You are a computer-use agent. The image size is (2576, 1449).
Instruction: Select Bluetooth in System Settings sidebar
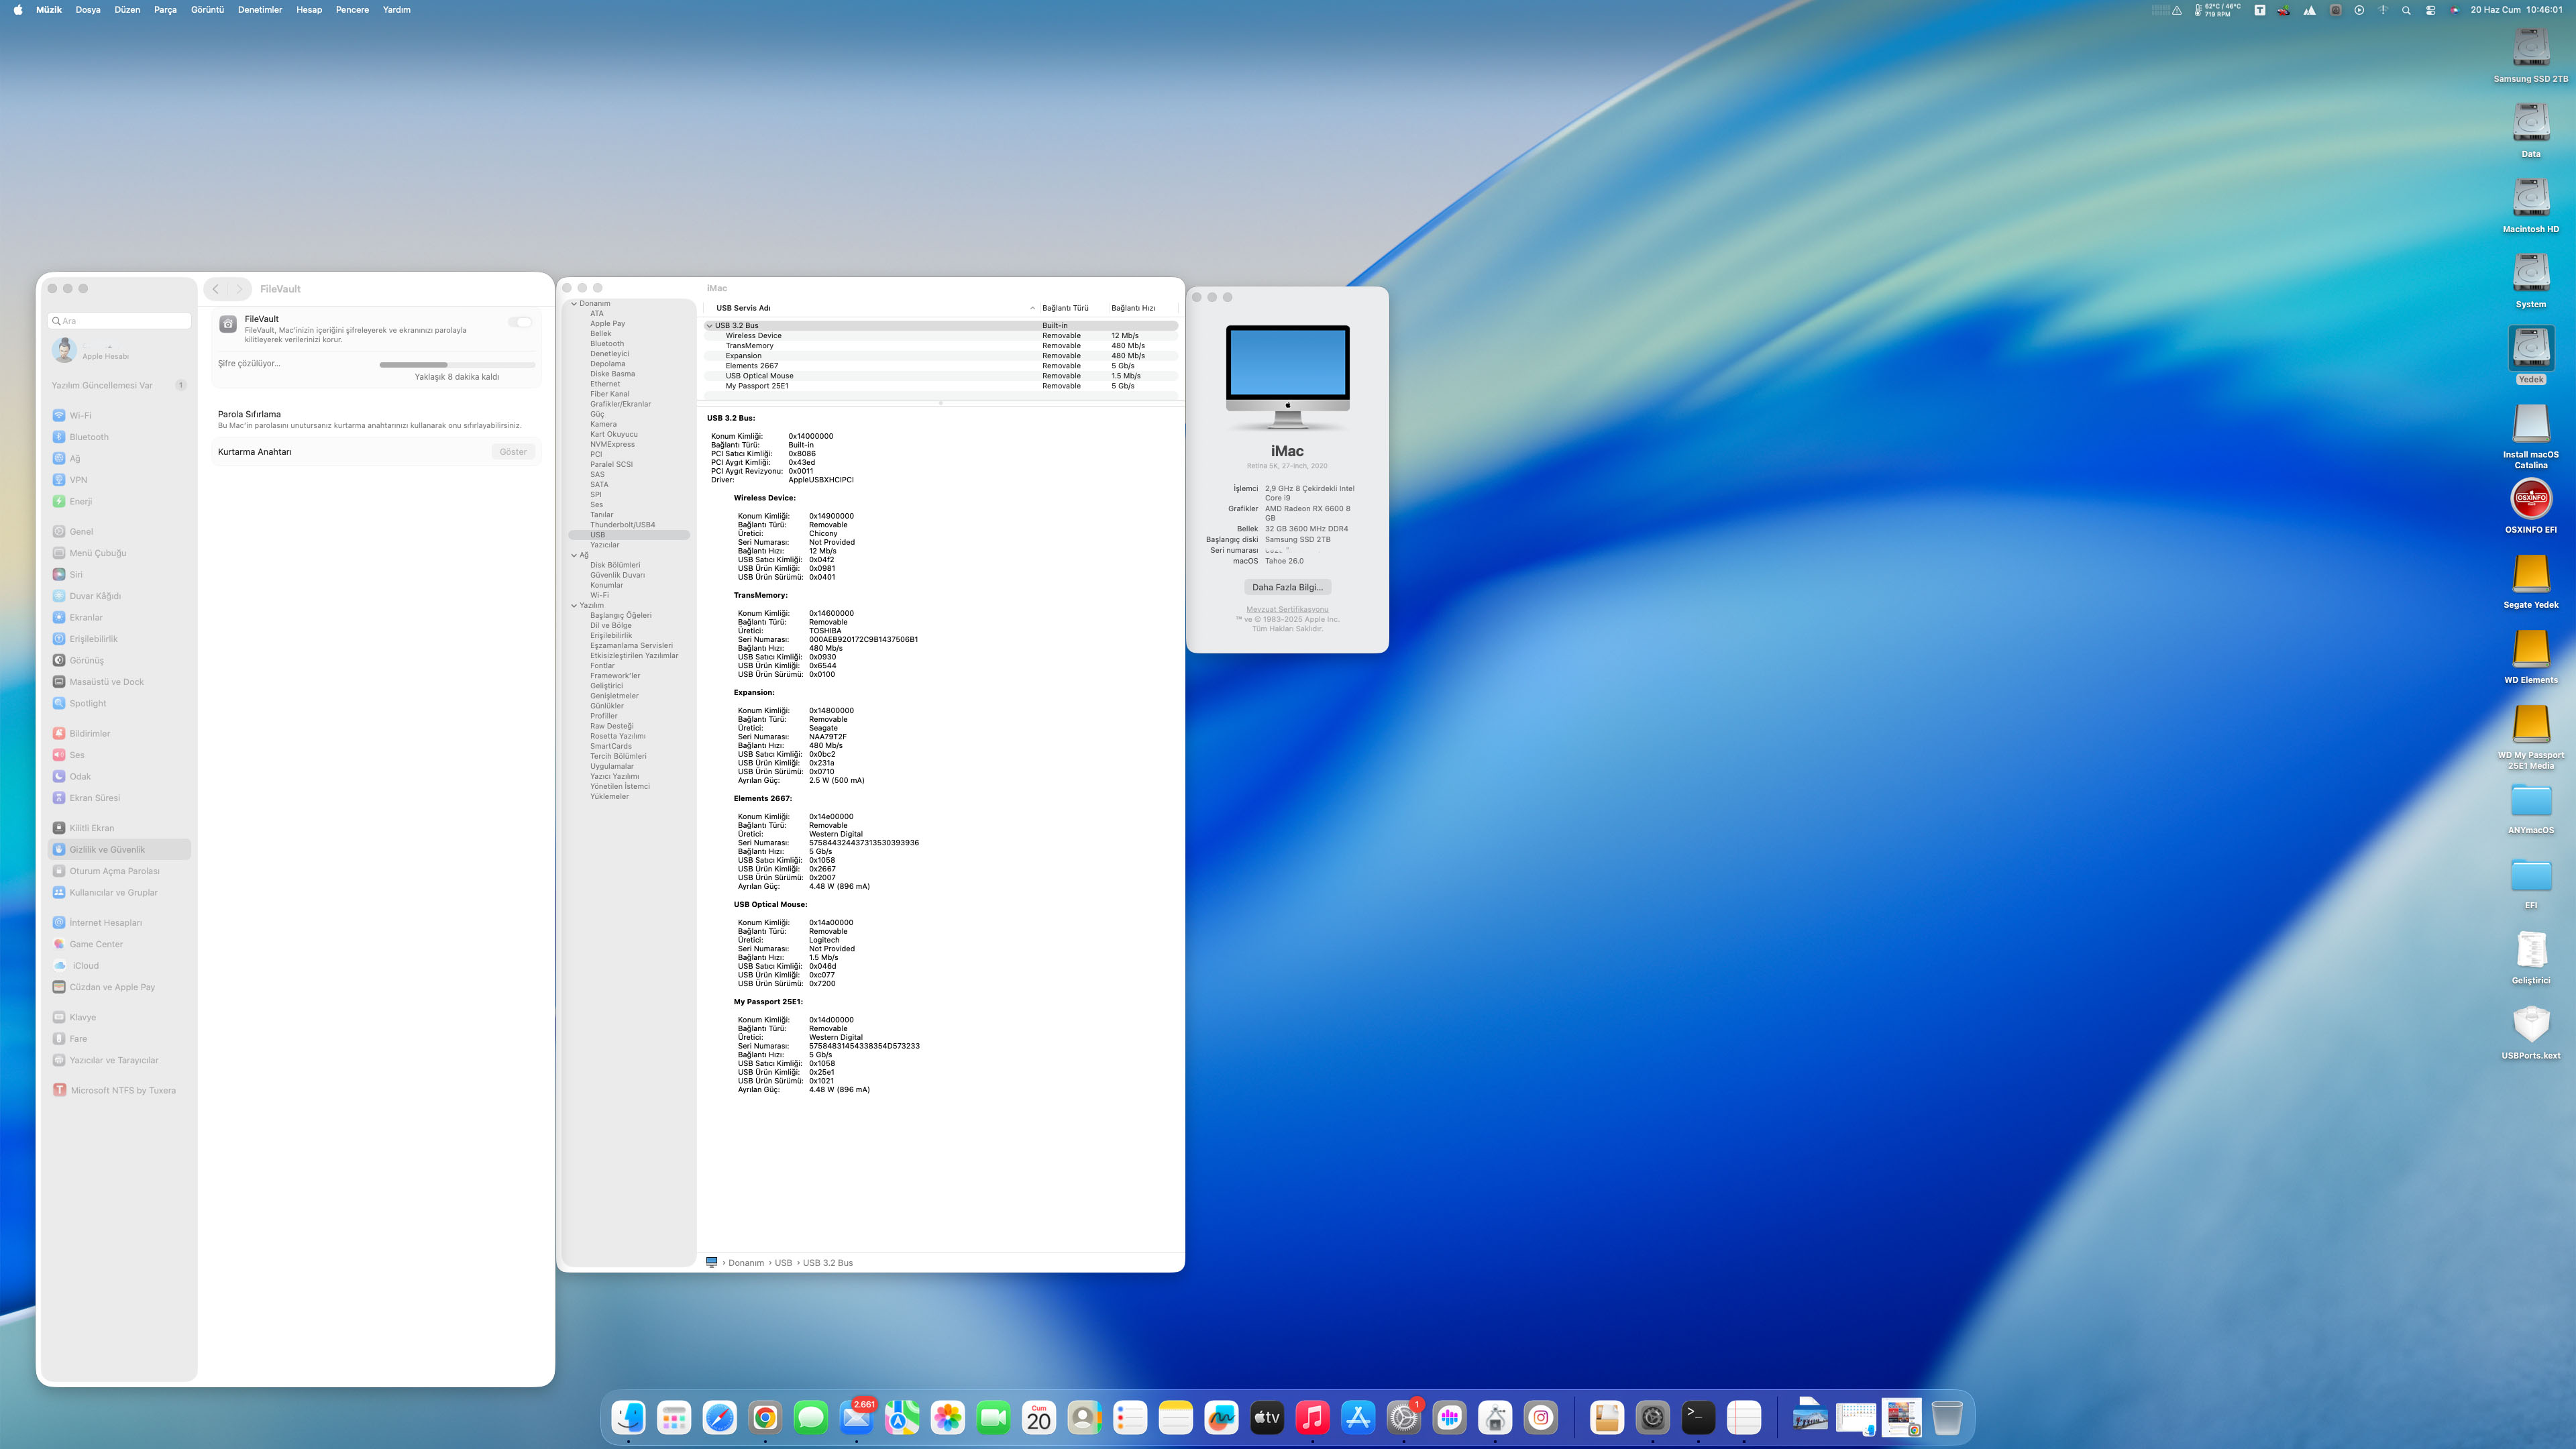click(x=89, y=437)
